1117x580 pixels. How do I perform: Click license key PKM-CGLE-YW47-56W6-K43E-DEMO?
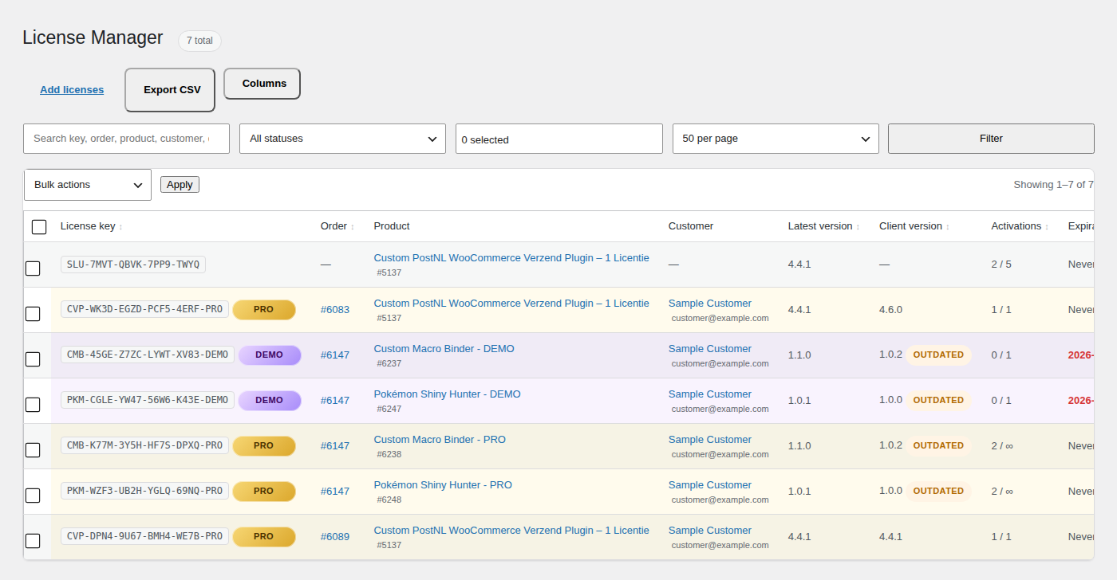pos(148,400)
